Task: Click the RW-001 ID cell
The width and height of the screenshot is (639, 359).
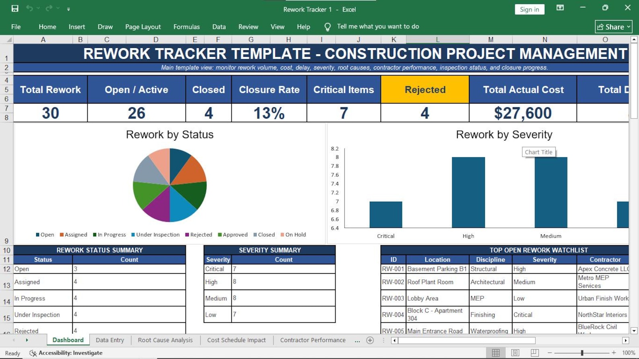Action: pos(393,269)
